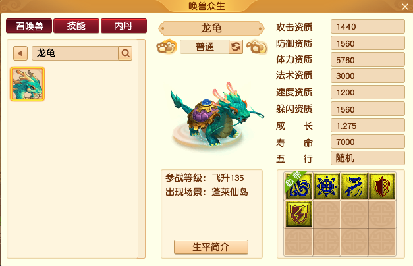Select the 必带 blue swirl skill icon
413x266 pixels.
point(298,186)
